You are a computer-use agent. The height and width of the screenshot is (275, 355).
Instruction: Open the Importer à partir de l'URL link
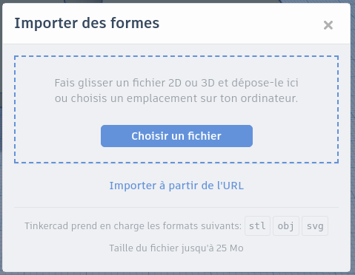point(176,186)
